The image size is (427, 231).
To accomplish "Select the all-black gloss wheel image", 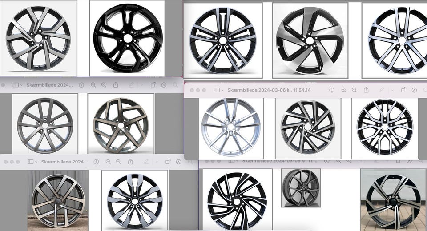I will (x=127, y=38).
